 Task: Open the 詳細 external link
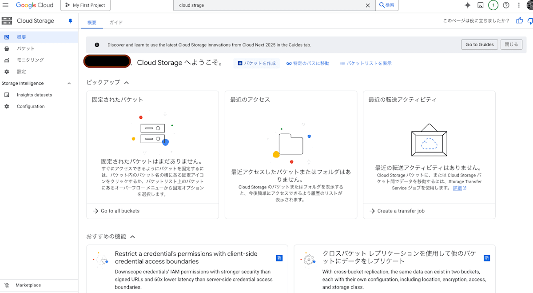(459, 188)
